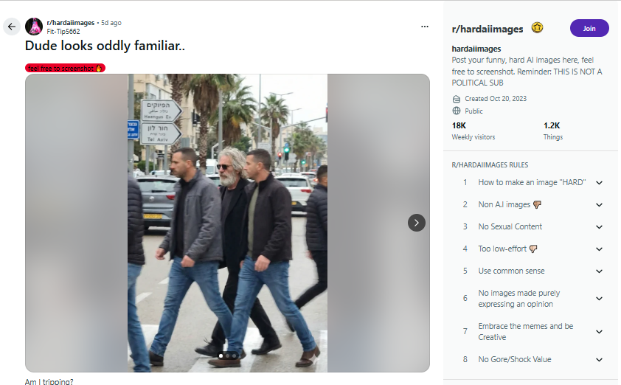Expand the Too low-effort rule
The width and height of the screenshot is (621, 385).
pos(599,249)
